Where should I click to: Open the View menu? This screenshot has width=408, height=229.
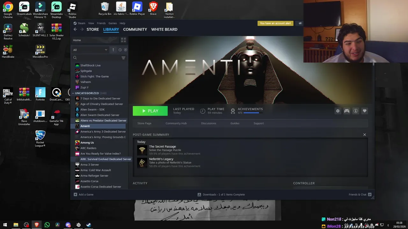click(x=91, y=23)
